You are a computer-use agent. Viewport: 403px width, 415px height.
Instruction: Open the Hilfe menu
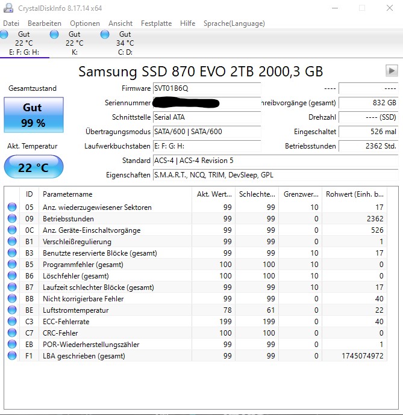[x=187, y=23]
